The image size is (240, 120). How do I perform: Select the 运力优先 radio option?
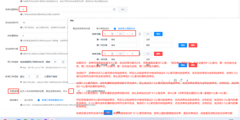[x=21, y=100]
